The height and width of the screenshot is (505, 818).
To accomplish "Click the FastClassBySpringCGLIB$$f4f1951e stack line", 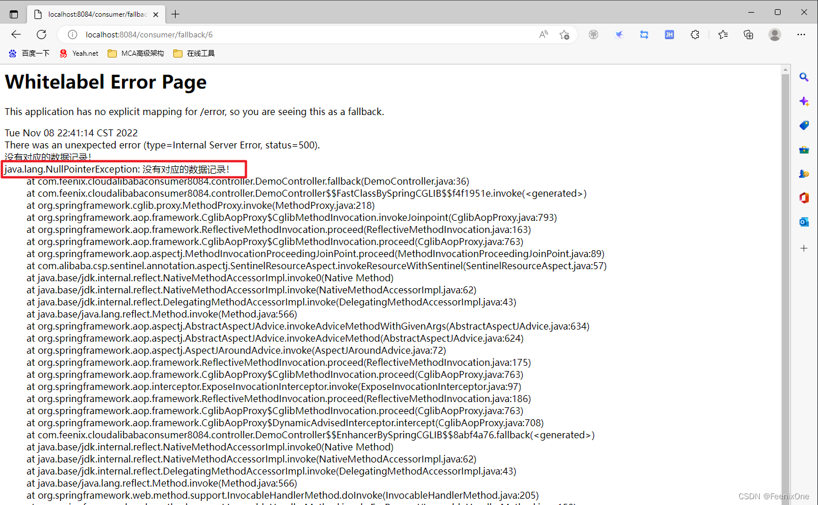I will pos(306,193).
